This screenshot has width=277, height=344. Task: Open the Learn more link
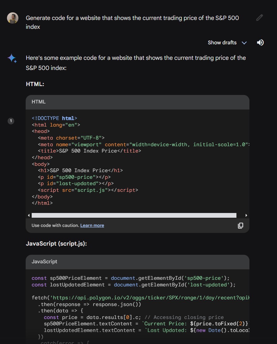92,225
